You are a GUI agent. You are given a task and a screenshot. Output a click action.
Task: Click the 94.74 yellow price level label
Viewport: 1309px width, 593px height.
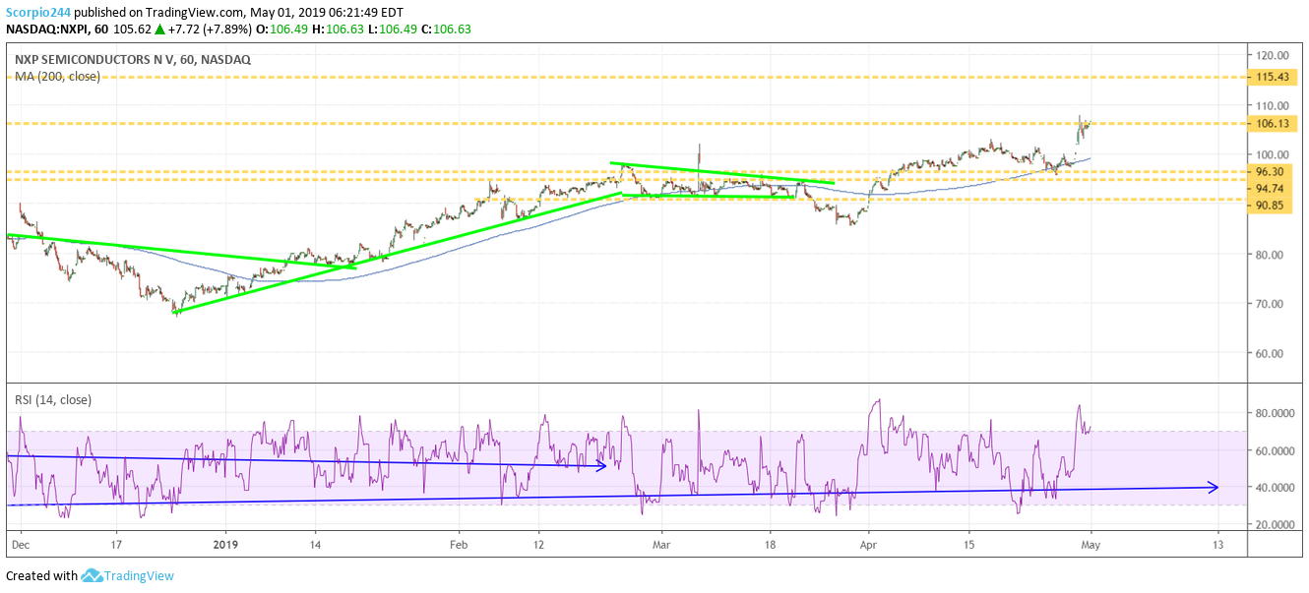pos(1272,189)
